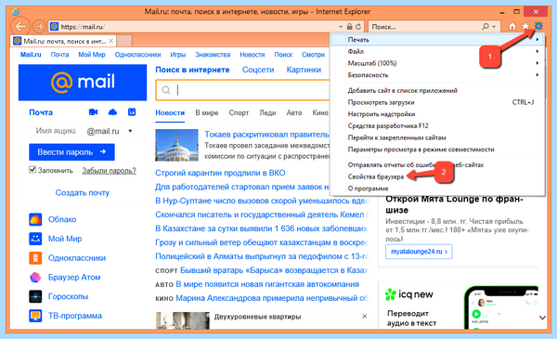Open the Картинки search tab
This screenshot has height=339, width=557.
tap(304, 70)
